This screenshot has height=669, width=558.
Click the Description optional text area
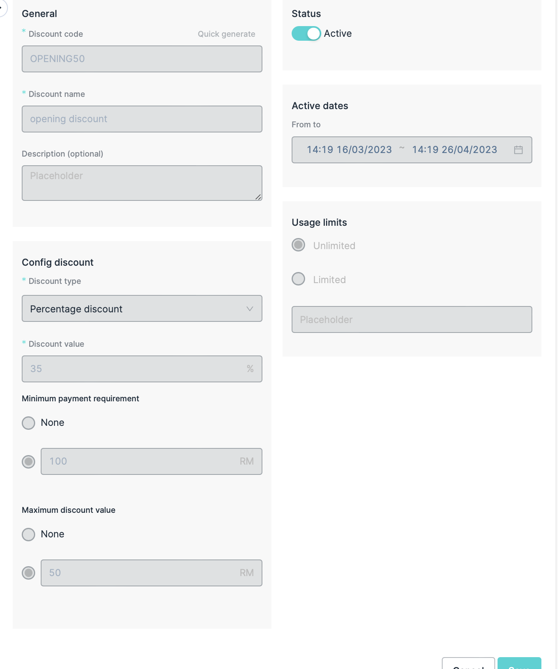click(142, 183)
